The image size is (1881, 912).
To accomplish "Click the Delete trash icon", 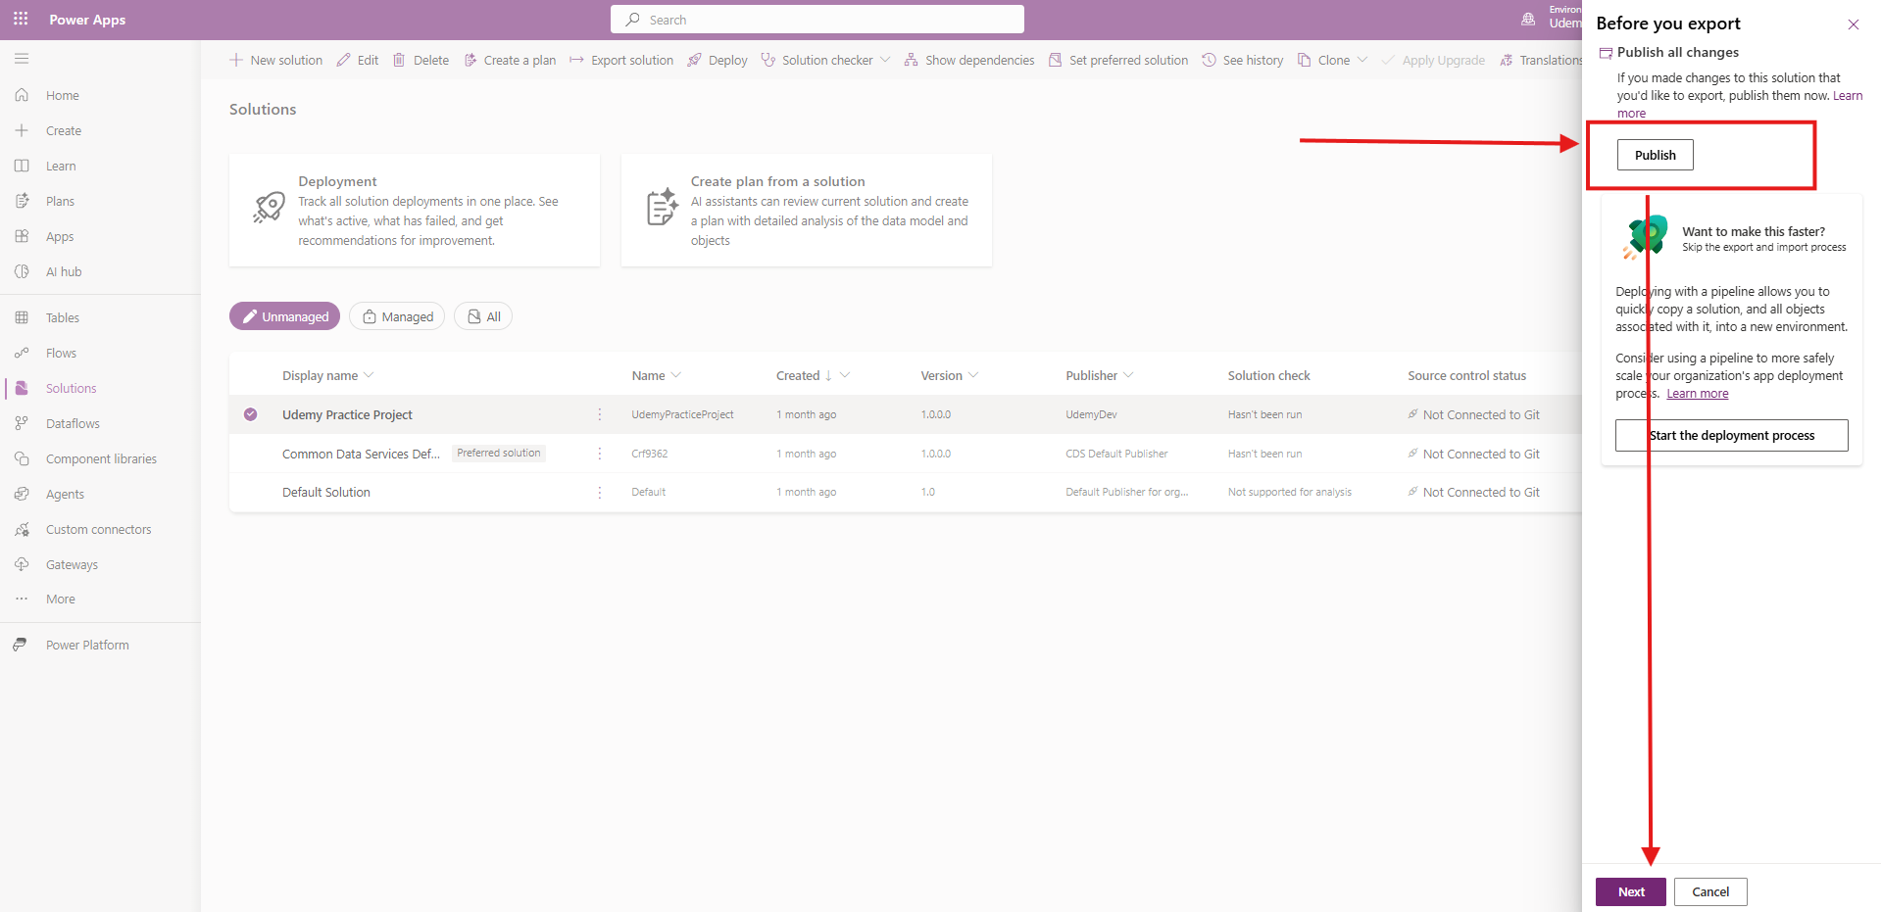I will [x=399, y=60].
